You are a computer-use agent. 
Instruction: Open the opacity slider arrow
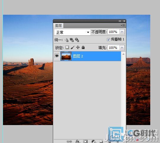pos(122,32)
